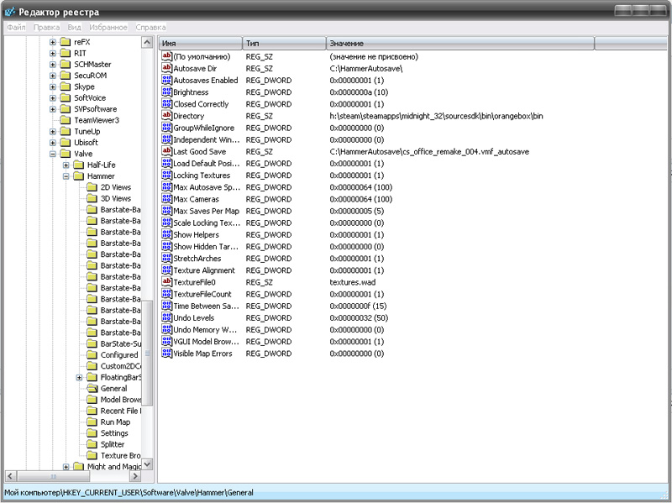Open the Избранное menu
672x503 pixels.
click(x=108, y=28)
